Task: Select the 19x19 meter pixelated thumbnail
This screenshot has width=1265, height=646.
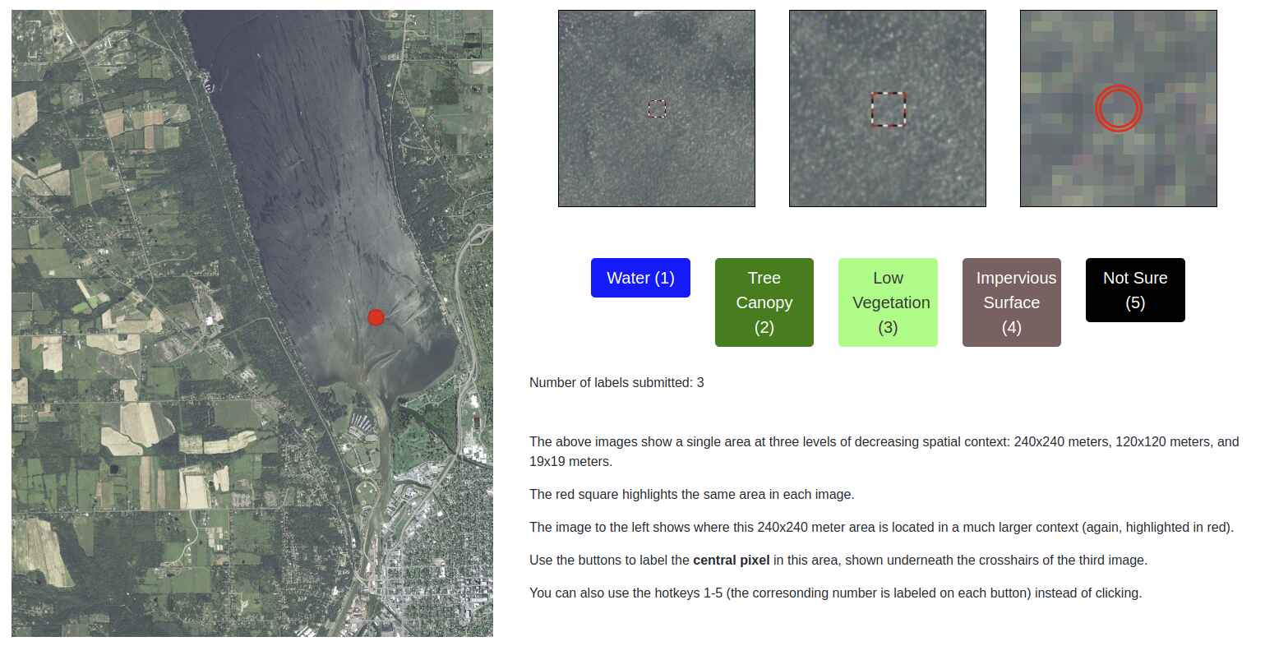Action: tap(1119, 108)
